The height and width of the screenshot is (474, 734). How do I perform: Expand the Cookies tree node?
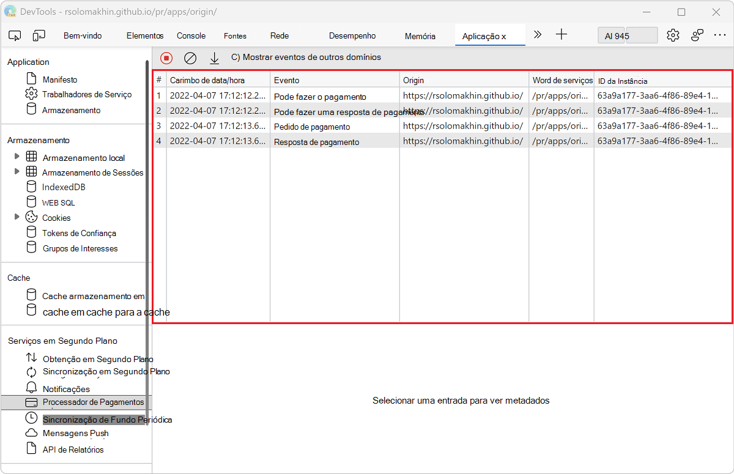pos(17,217)
